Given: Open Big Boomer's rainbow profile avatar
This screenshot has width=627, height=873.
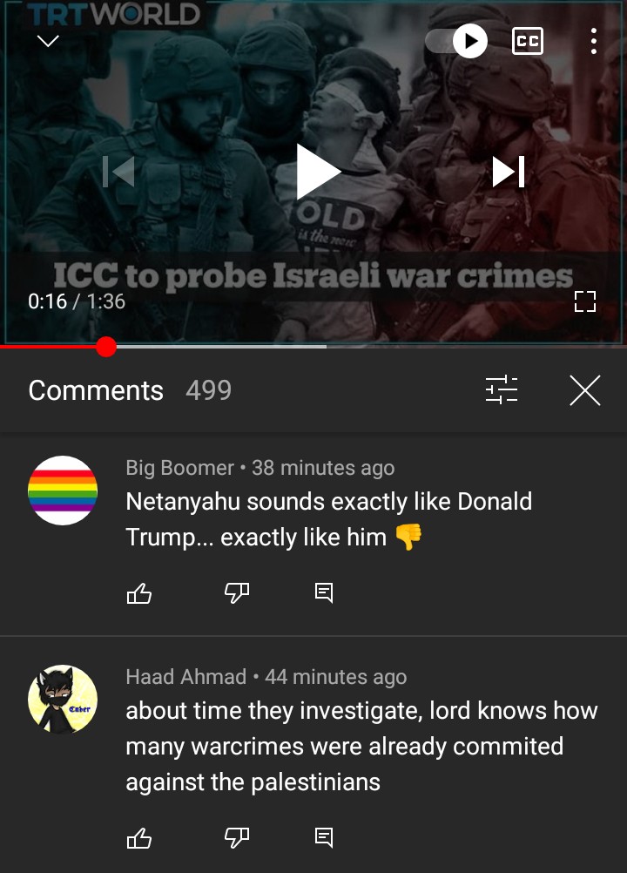Looking at the screenshot, I should click(x=63, y=491).
